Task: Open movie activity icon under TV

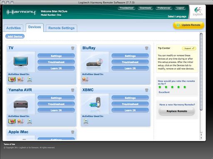Action: tap(21, 79)
